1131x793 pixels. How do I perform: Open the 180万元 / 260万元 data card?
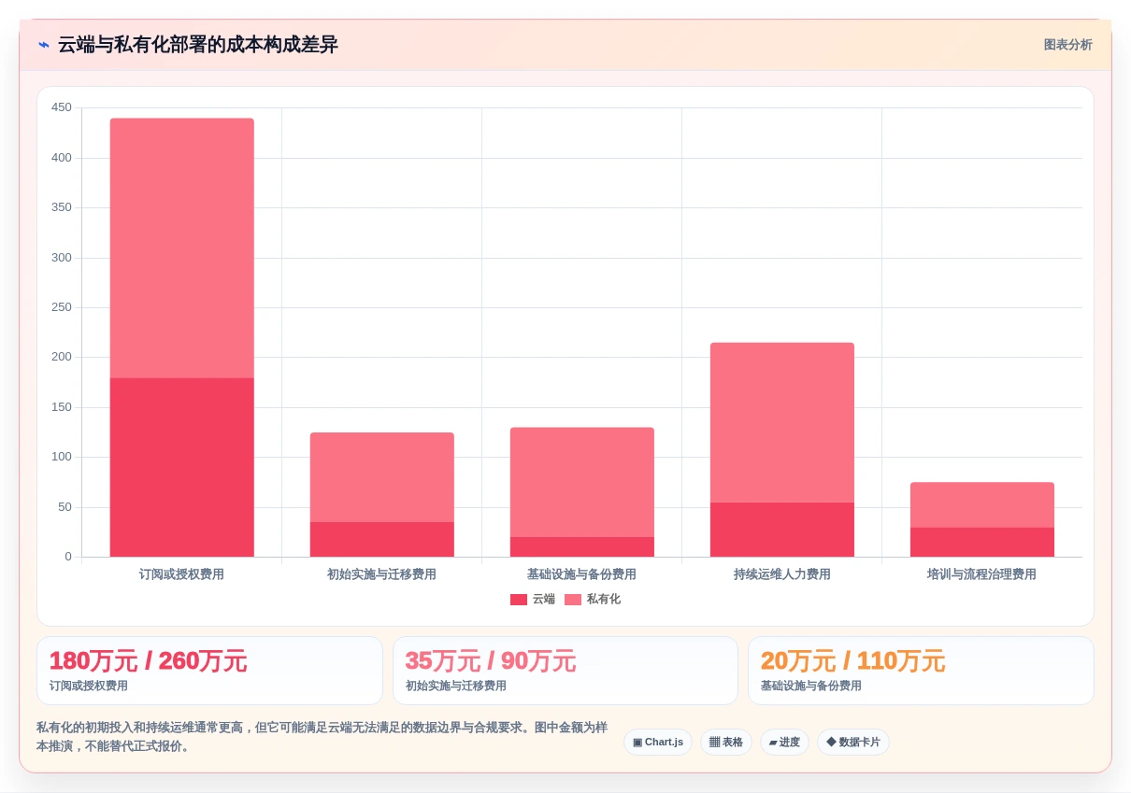coord(209,671)
